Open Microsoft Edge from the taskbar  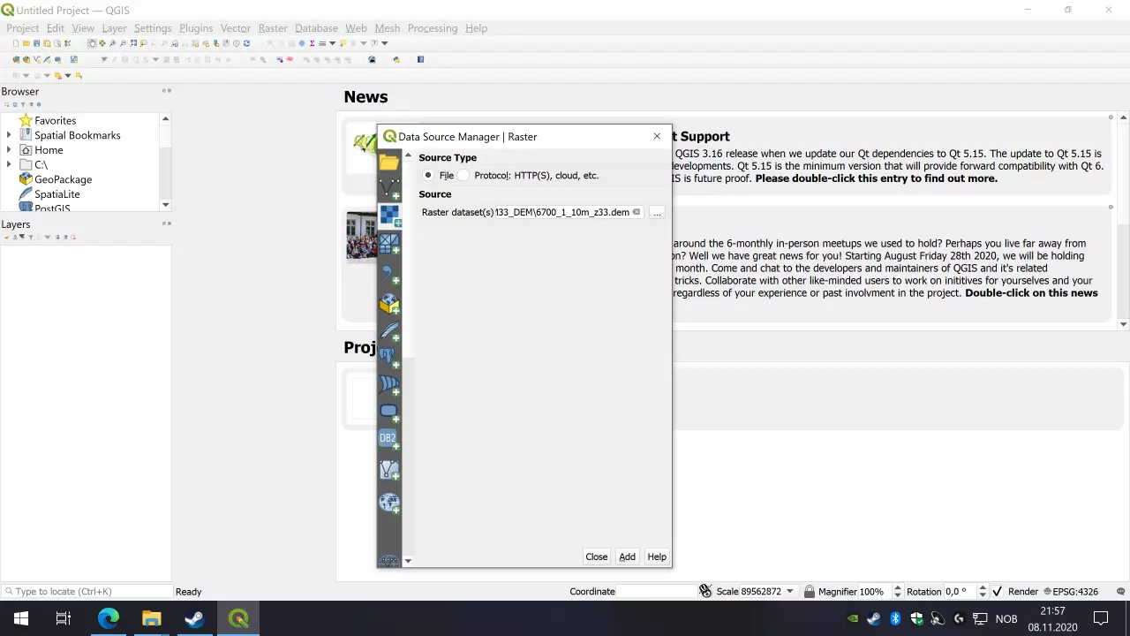pos(109,618)
